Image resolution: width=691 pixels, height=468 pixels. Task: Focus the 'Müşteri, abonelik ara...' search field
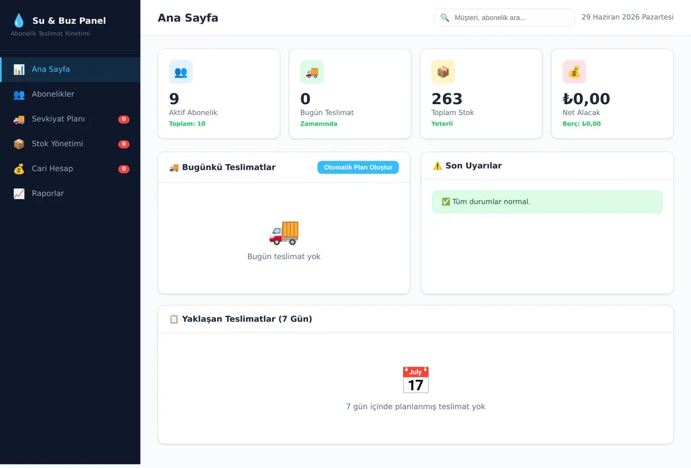click(504, 18)
